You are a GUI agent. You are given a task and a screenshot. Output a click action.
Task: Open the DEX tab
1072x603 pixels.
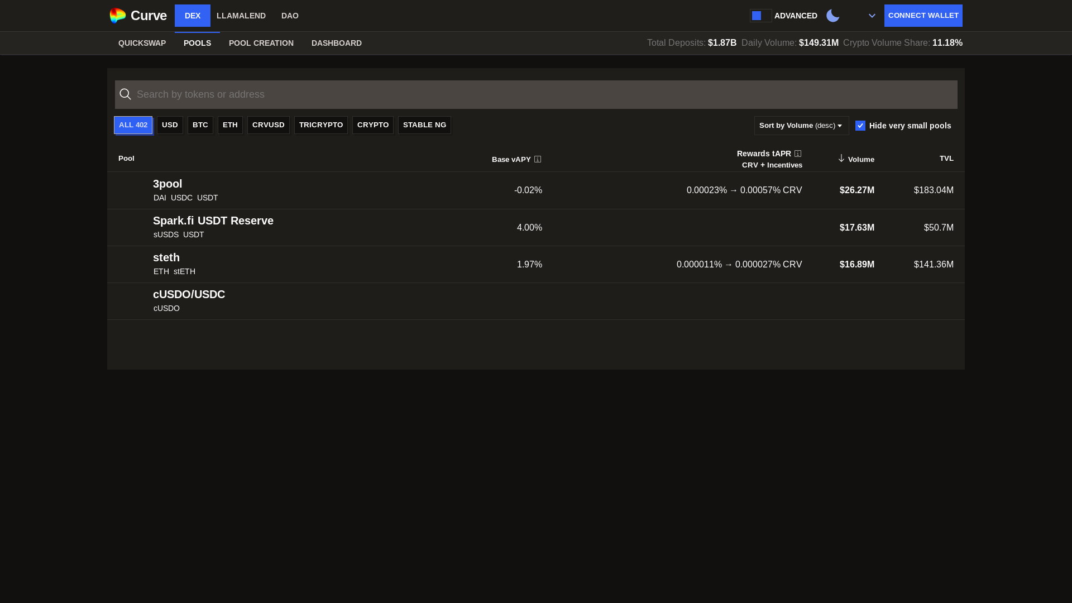(193, 16)
